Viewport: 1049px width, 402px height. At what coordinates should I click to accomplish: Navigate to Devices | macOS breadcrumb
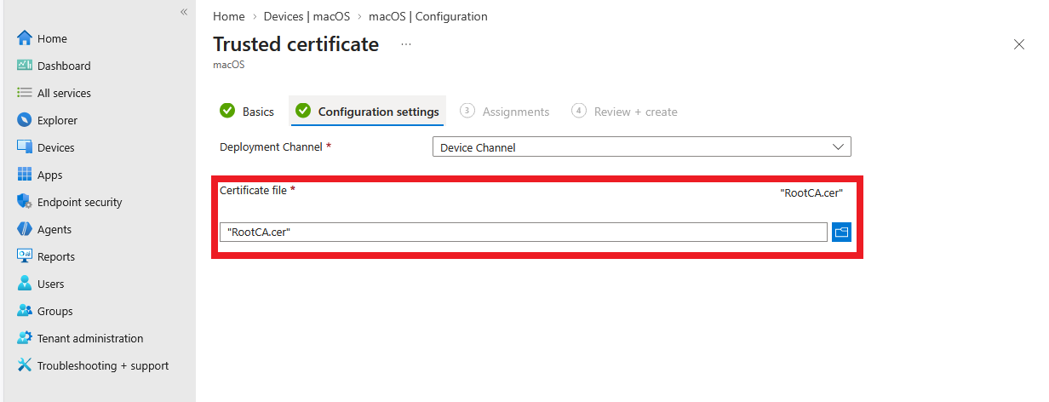tap(307, 16)
